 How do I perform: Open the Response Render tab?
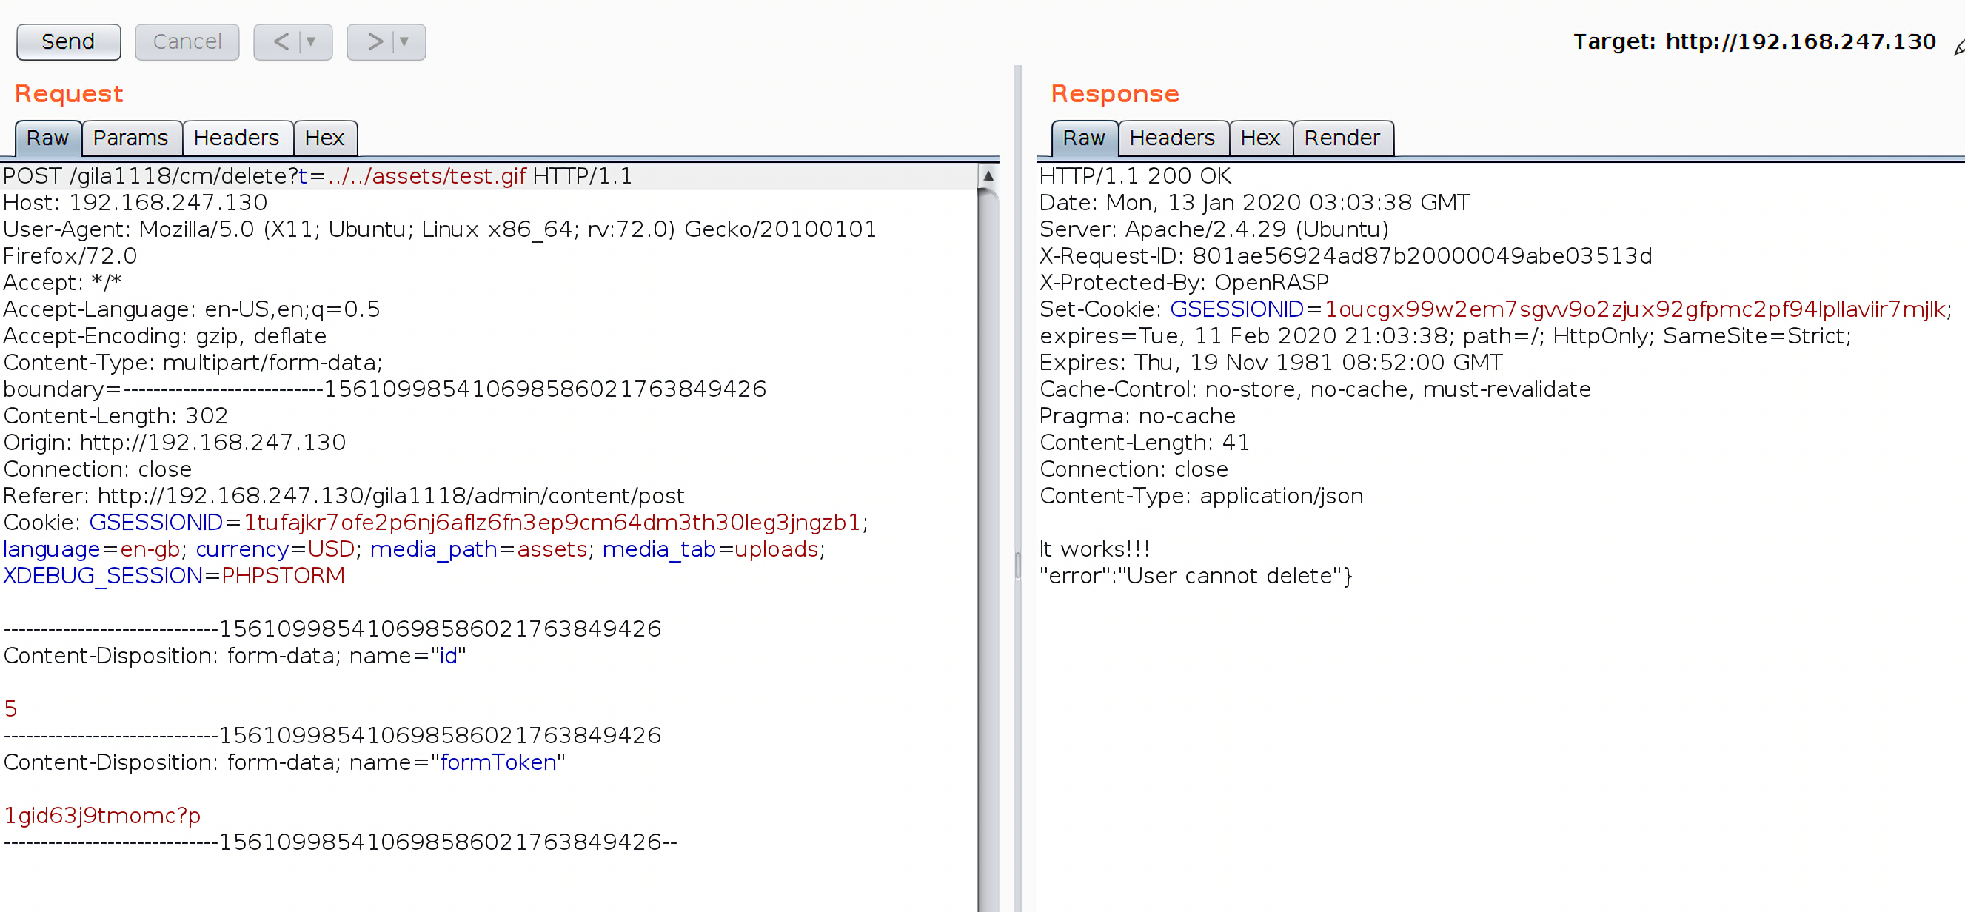click(x=1342, y=138)
